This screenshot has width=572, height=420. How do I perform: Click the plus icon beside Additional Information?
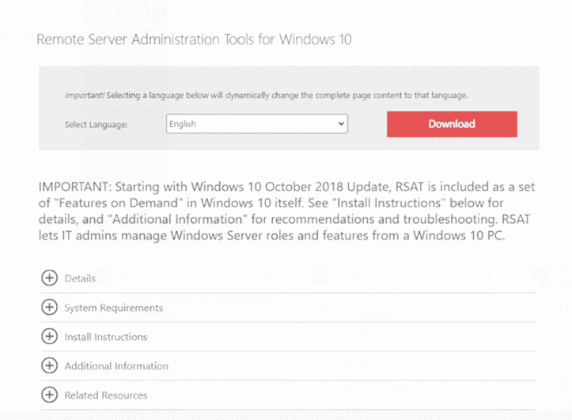point(49,366)
